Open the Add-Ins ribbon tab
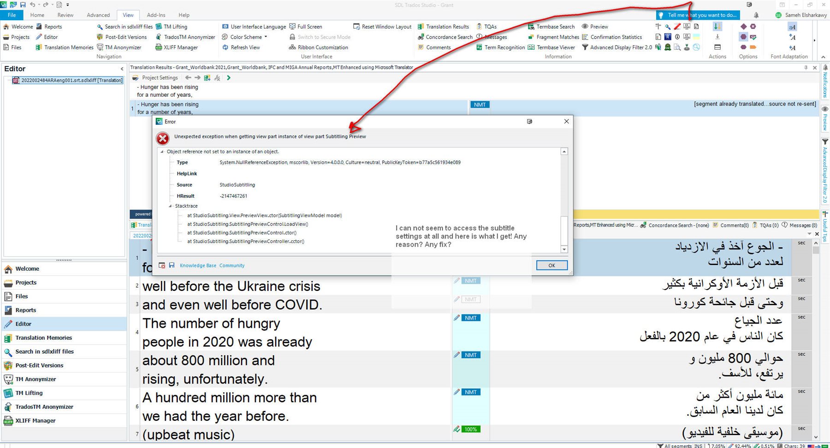The image size is (830, 448). [156, 15]
